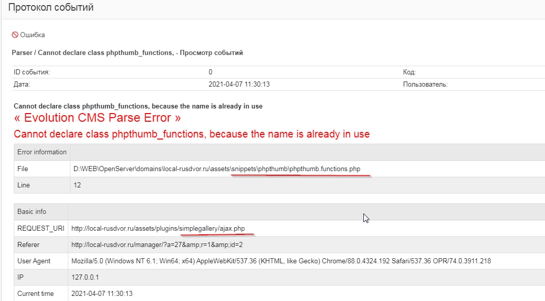Click the Протокол событий page heading
Viewport: 545px width, 301px height.
point(51,7)
